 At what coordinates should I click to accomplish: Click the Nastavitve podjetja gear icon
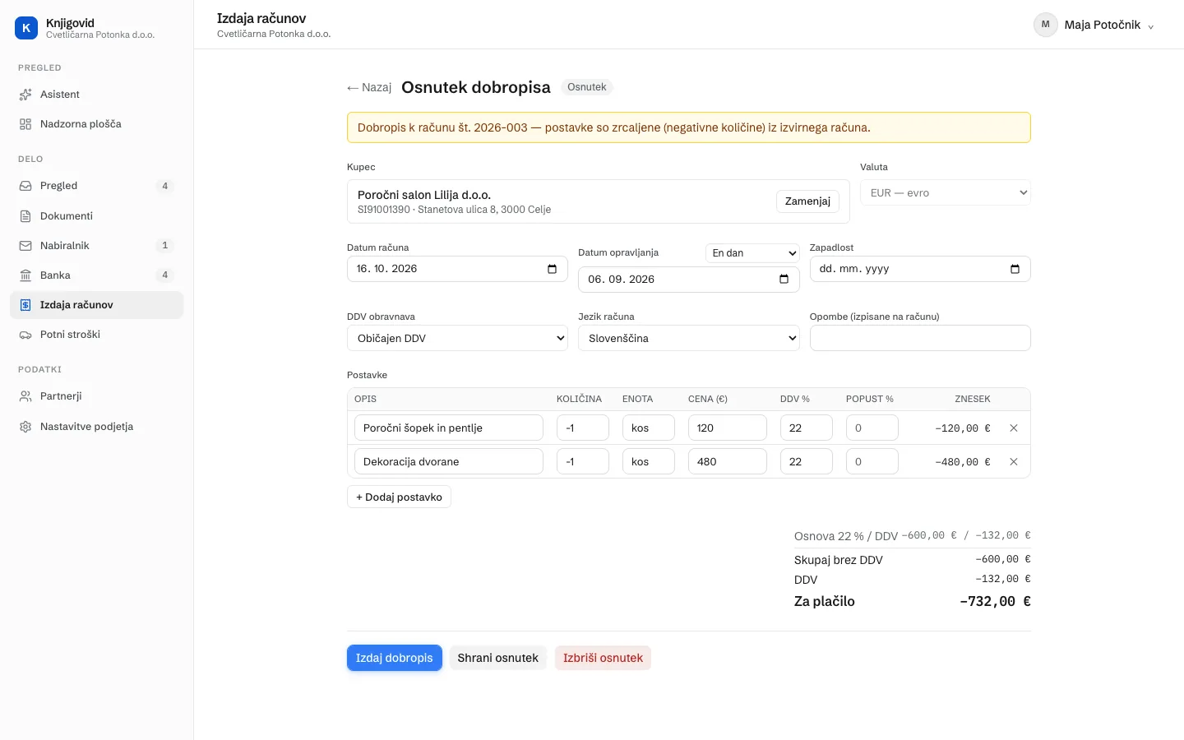(25, 427)
